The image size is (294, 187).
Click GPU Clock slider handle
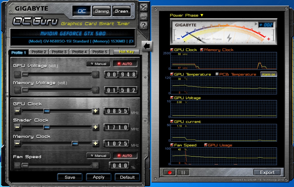pyautogui.click(x=47, y=111)
